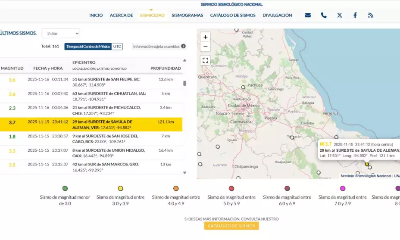Click the earthquake marker near Pachuca
400x240 pixels.
click(243, 87)
